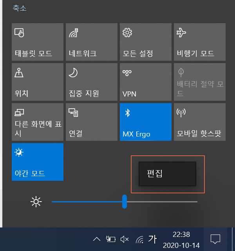Open the 네트워크 quick action tile
The height and width of the screenshot is (251, 235).
coord(92,42)
